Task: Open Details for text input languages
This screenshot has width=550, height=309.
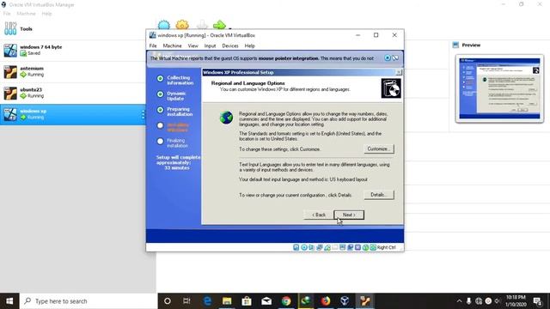Action: tap(378, 195)
